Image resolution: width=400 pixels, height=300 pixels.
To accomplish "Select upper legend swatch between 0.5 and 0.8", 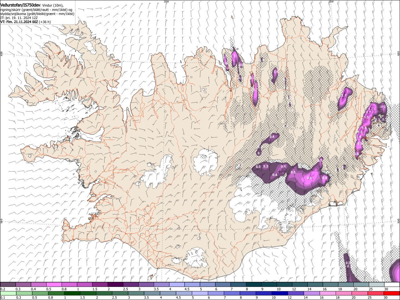I will click(54, 285).
